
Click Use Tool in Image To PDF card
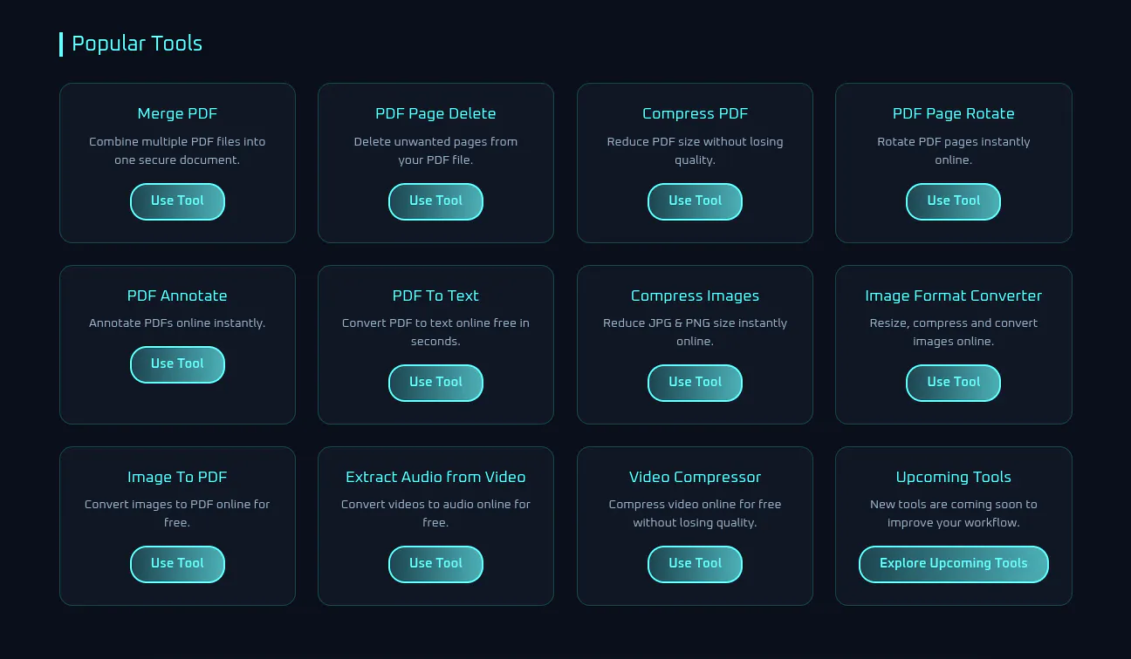[x=177, y=564]
